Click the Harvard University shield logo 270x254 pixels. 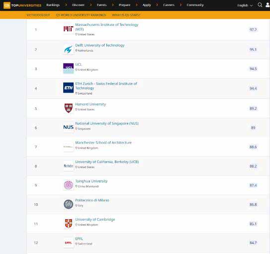[x=68, y=108]
